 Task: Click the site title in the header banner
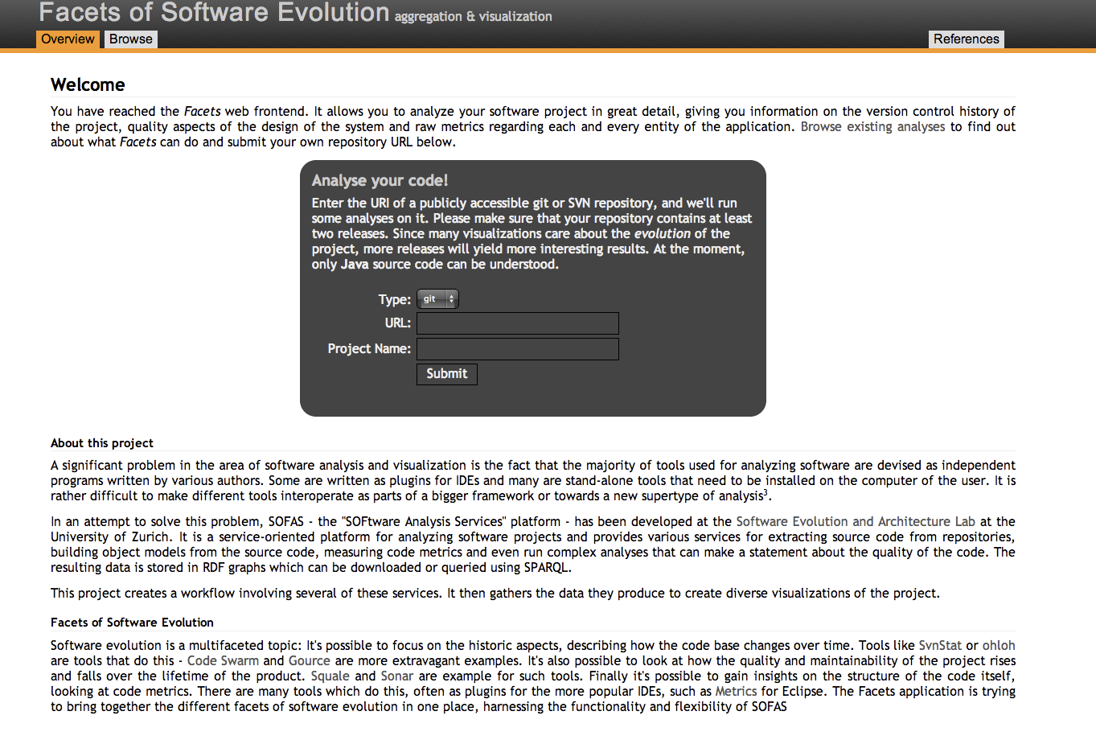point(214,13)
